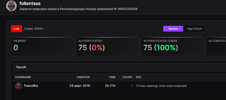226x100 pixels.
Task: Click the BIO column header
Action: coord(138,77)
